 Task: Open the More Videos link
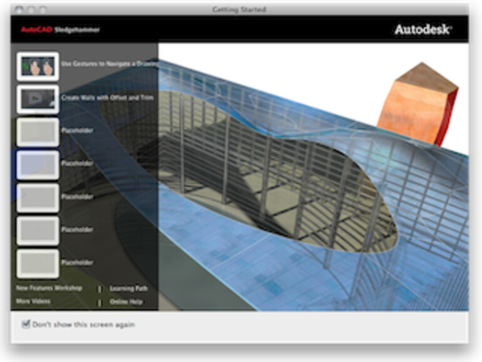tap(33, 301)
